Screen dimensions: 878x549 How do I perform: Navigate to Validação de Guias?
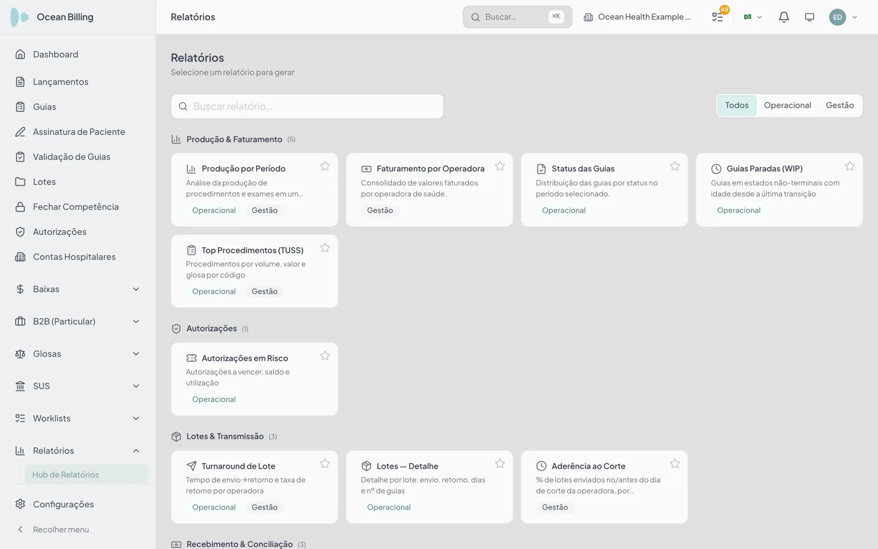[78, 157]
